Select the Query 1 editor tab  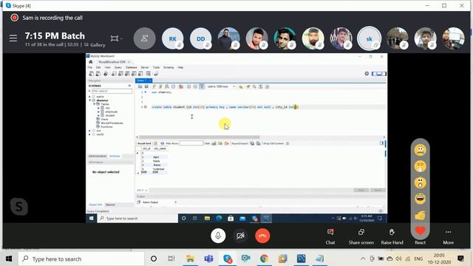pyautogui.click(x=143, y=81)
